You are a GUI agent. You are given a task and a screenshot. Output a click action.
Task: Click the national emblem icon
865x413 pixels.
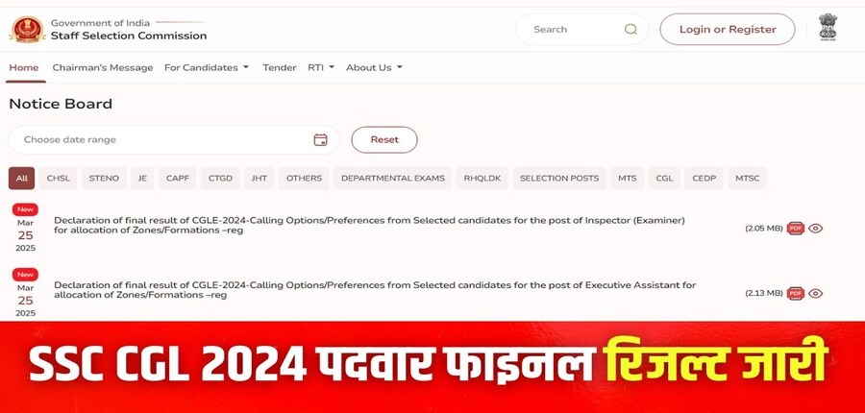(x=828, y=28)
